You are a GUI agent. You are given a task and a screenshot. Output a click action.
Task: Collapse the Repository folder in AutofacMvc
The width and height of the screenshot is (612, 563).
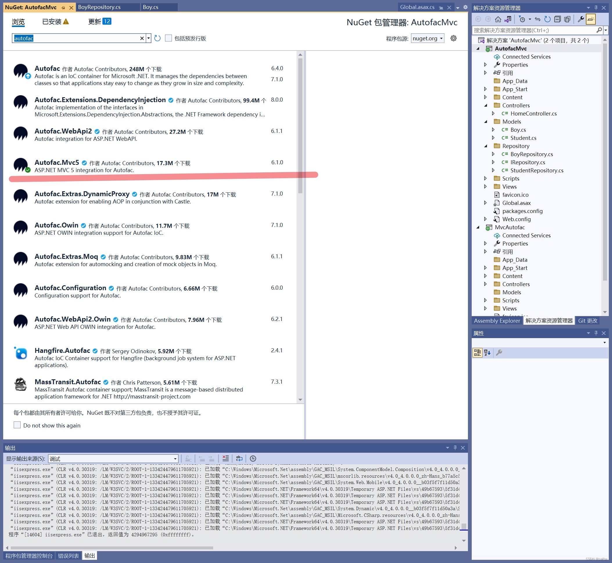coord(486,146)
